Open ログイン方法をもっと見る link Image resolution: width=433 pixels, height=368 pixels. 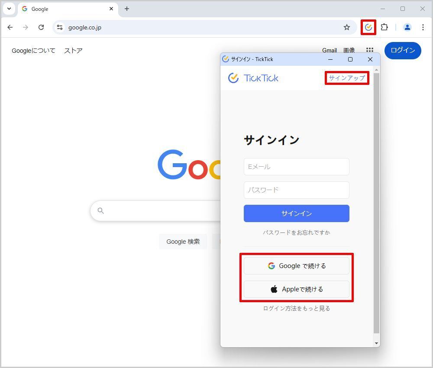pos(296,308)
